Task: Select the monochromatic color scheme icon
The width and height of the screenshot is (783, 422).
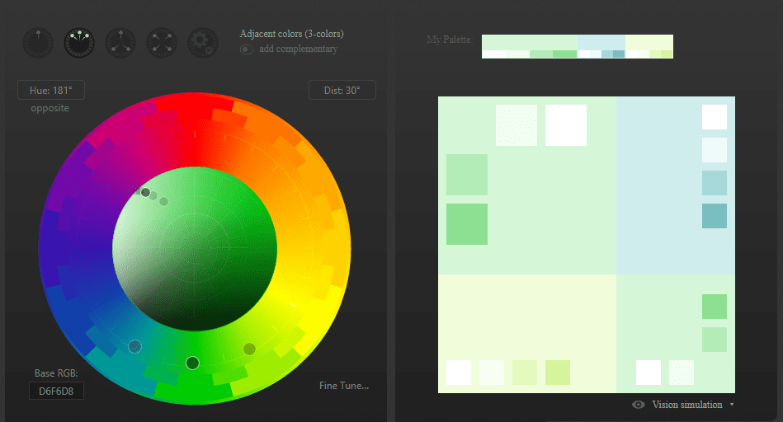Action: tap(38, 43)
